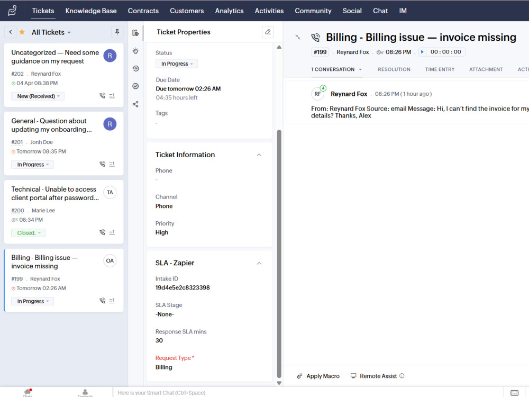The image size is (529, 397).
Task: Open ticket Technical - Unable to access client portal
Action: 55,193
